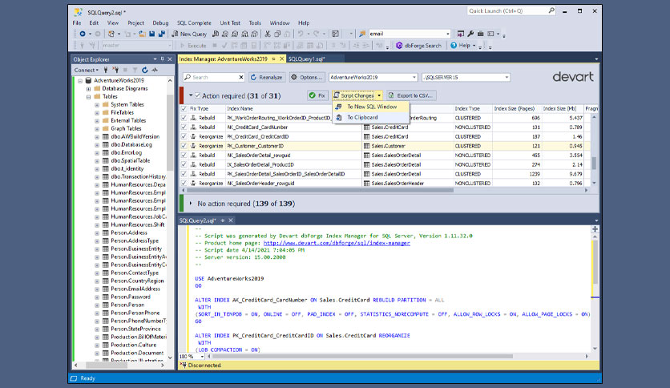Expand the Database Diagrams tree node
The image size is (670, 388).
click(88, 88)
